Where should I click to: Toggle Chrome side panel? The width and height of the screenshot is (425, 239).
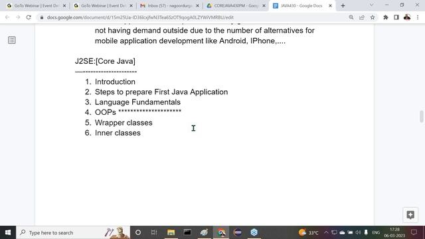396,17
